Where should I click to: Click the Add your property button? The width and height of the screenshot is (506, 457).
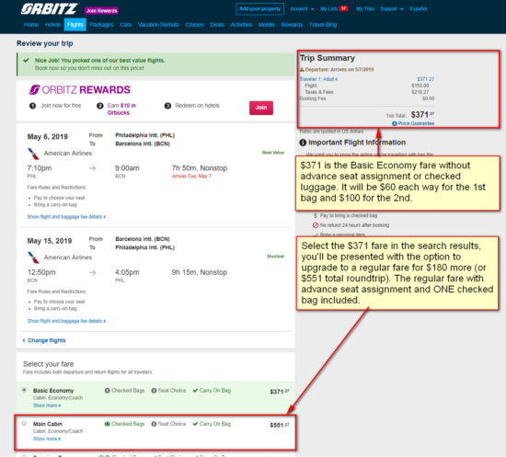click(x=259, y=8)
